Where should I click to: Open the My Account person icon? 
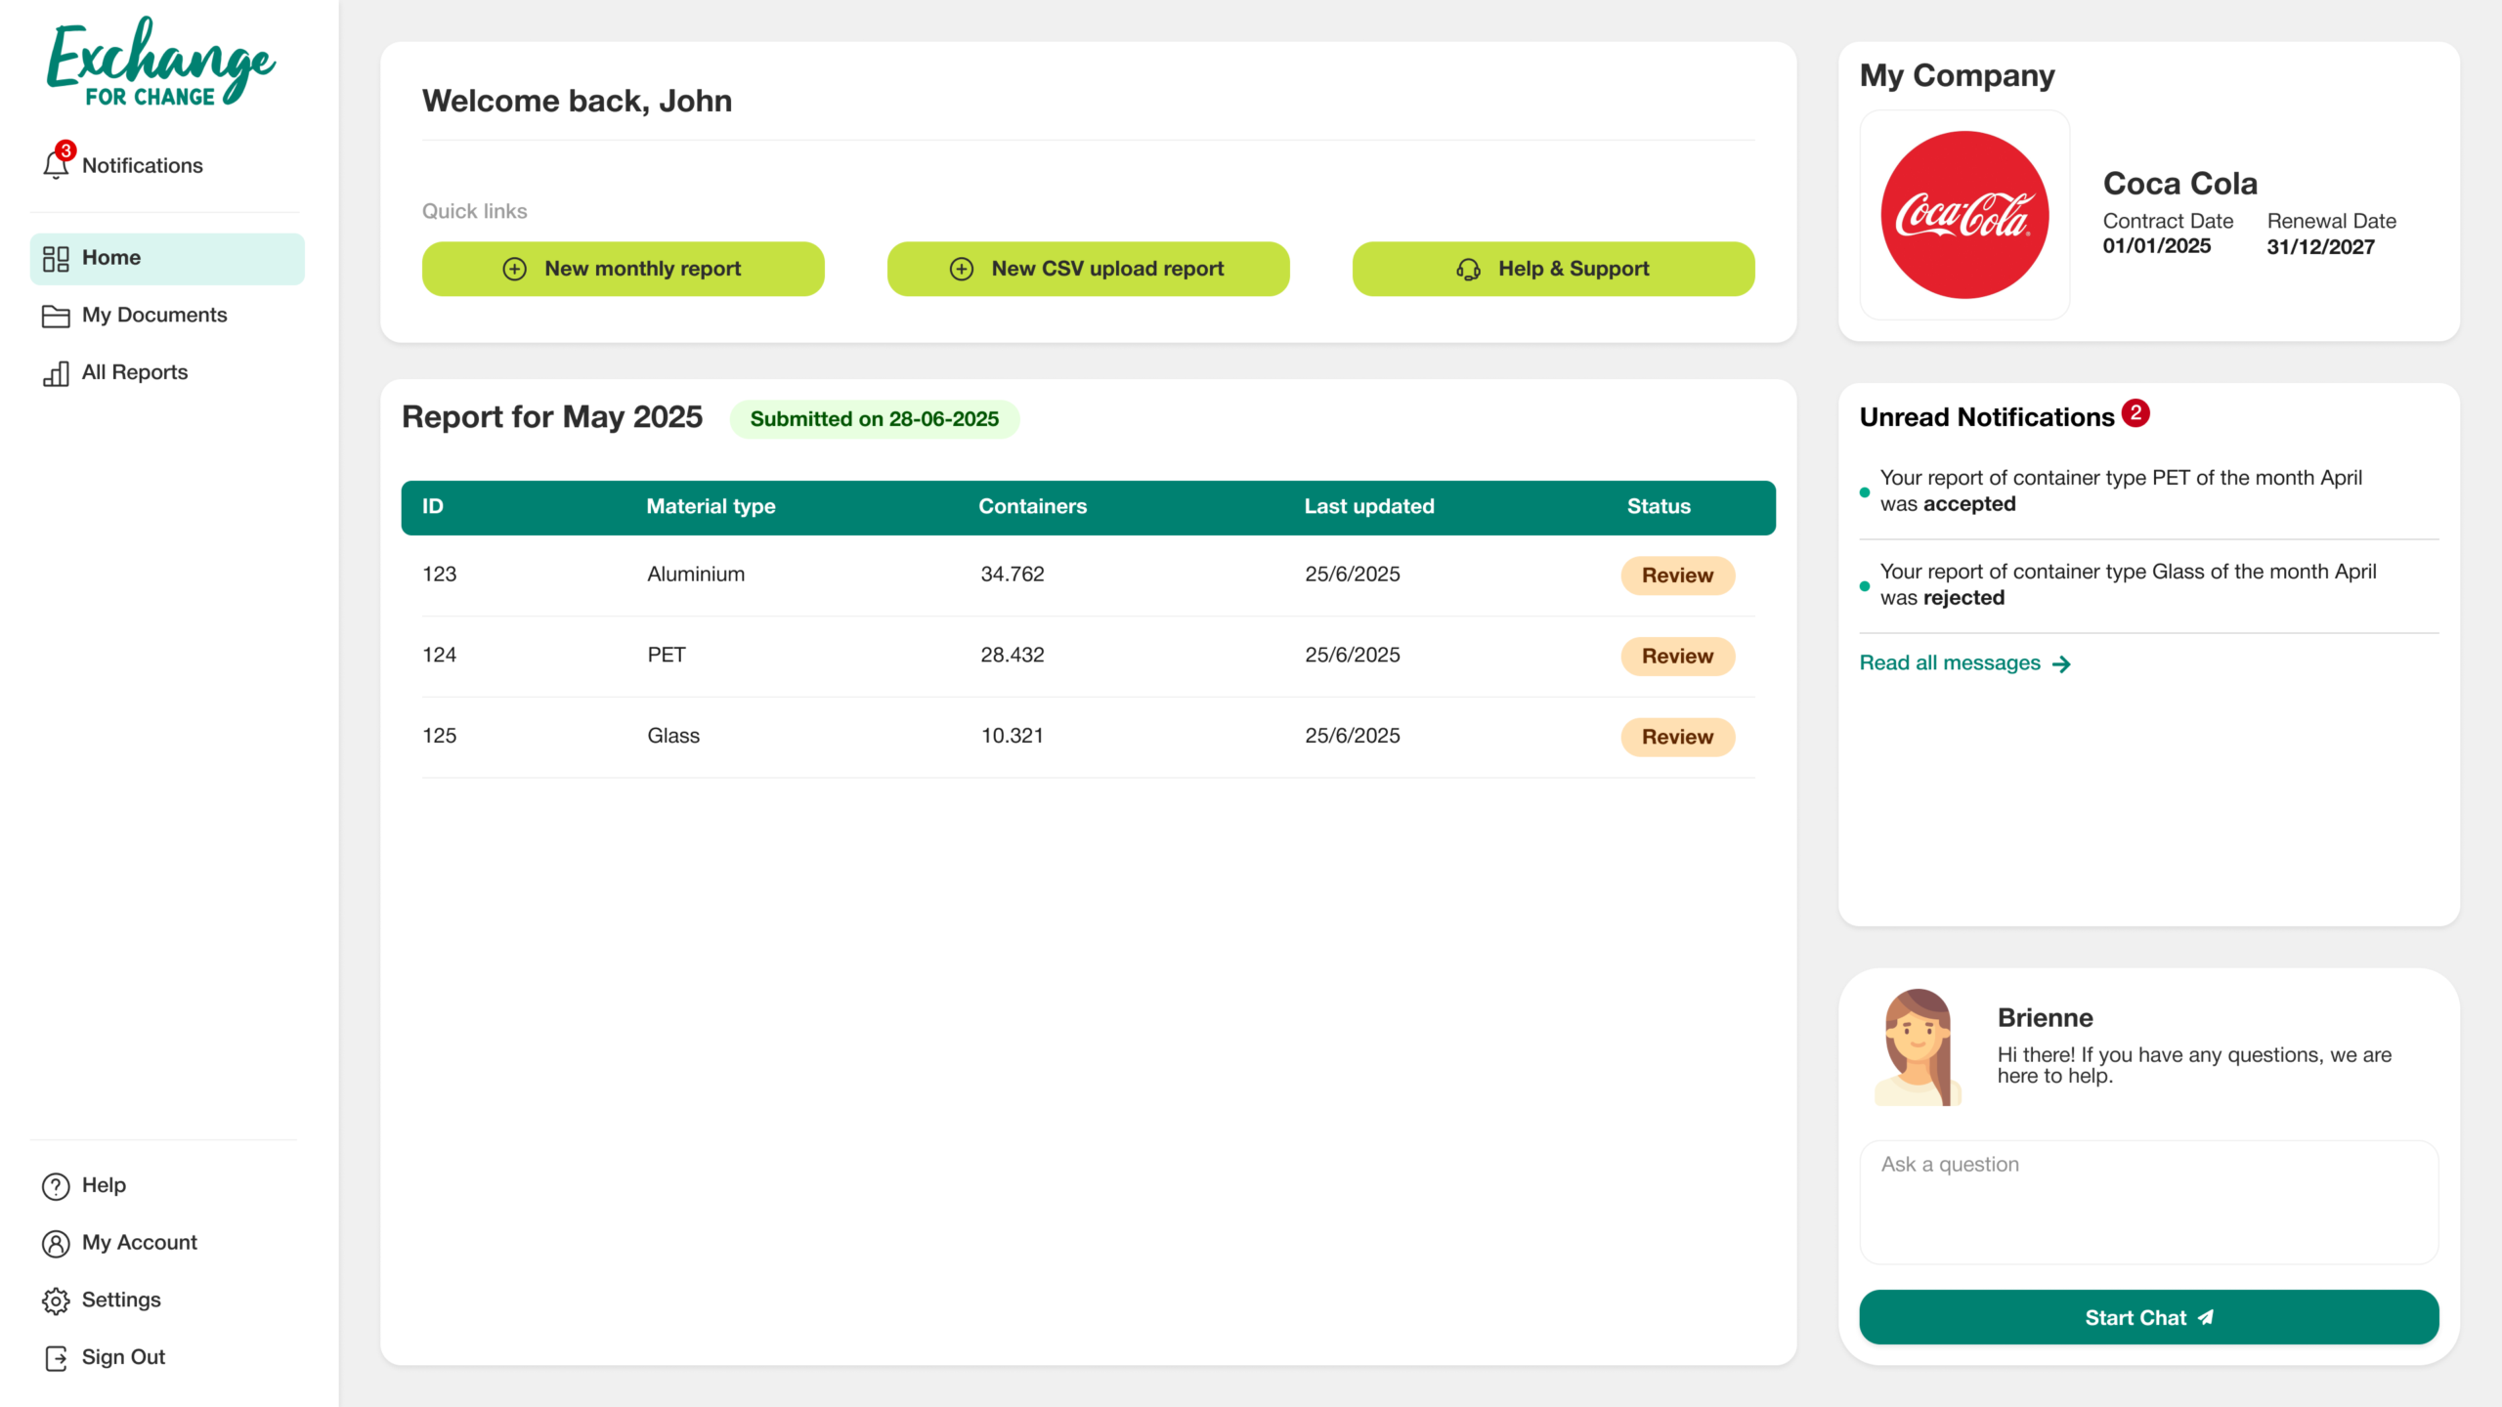coord(56,1244)
